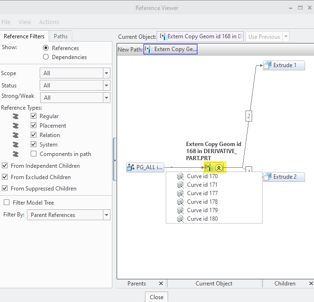The image size is (314, 302).
Task: Click the reference count box labeled 2
Action: point(249,115)
